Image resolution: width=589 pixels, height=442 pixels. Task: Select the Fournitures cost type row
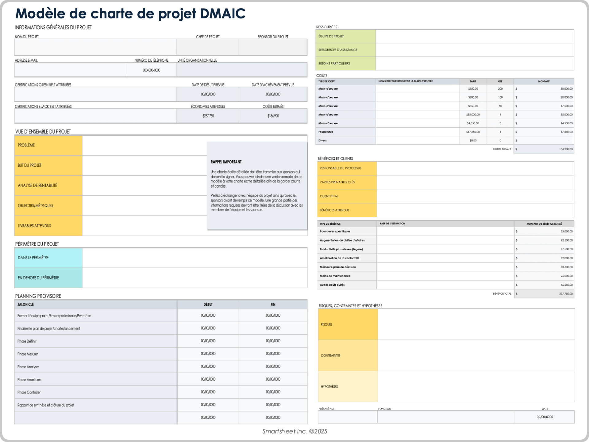pos(445,132)
